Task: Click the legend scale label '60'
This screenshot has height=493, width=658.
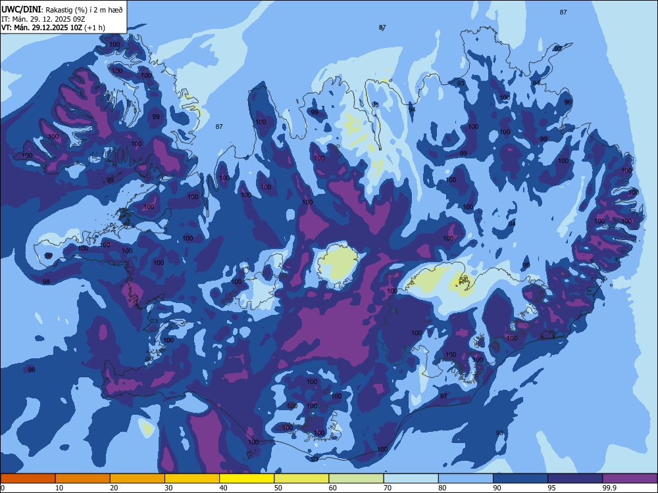Action: pyautogui.click(x=333, y=488)
